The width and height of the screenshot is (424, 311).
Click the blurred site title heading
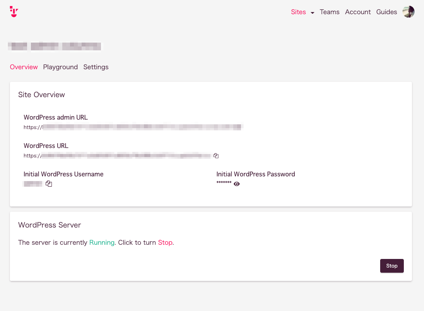55,46
